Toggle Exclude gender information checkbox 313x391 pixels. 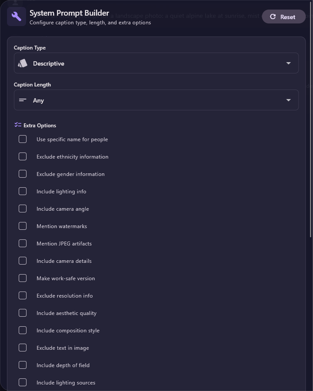tap(23, 174)
